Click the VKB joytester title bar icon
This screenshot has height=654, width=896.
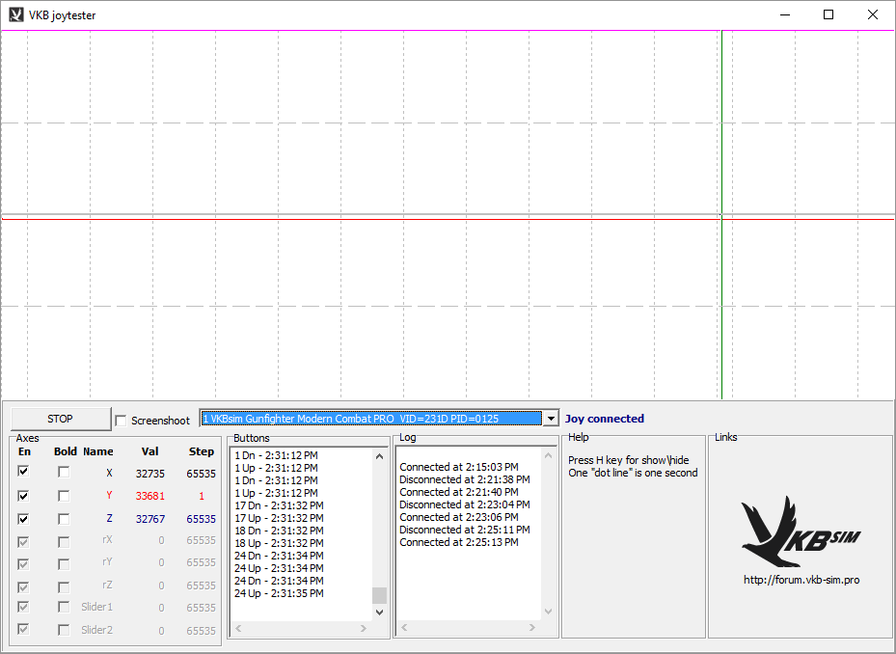coord(15,15)
